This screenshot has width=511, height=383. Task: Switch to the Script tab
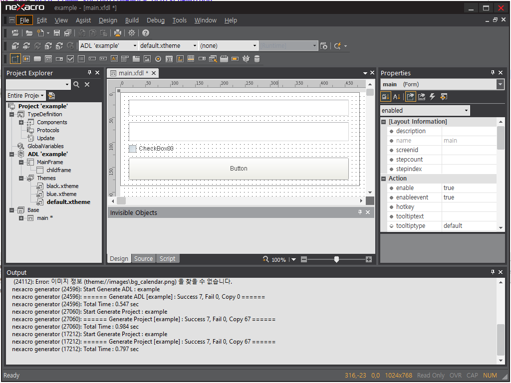tap(168, 259)
